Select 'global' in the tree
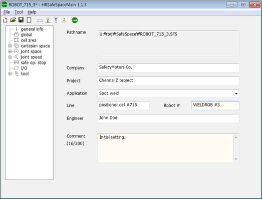The image size is (262, 199). pos(27,34)
